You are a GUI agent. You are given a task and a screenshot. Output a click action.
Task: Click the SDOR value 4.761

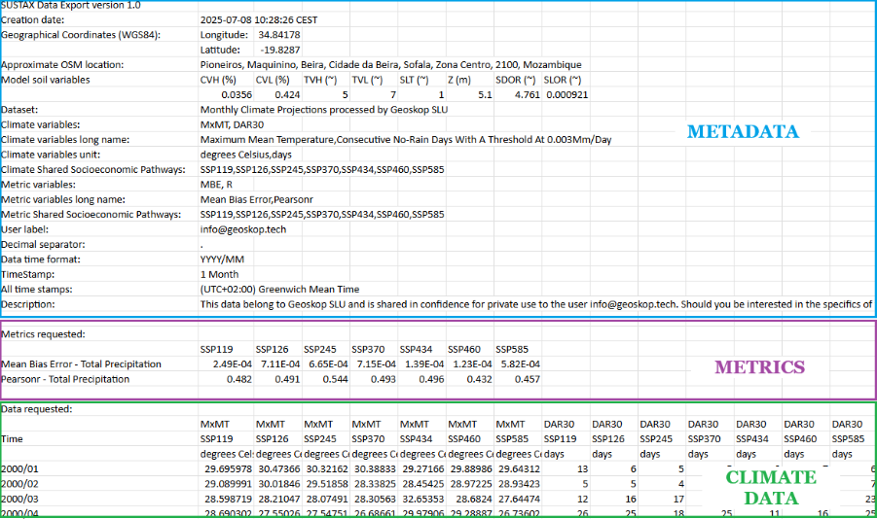coord(527,95)
